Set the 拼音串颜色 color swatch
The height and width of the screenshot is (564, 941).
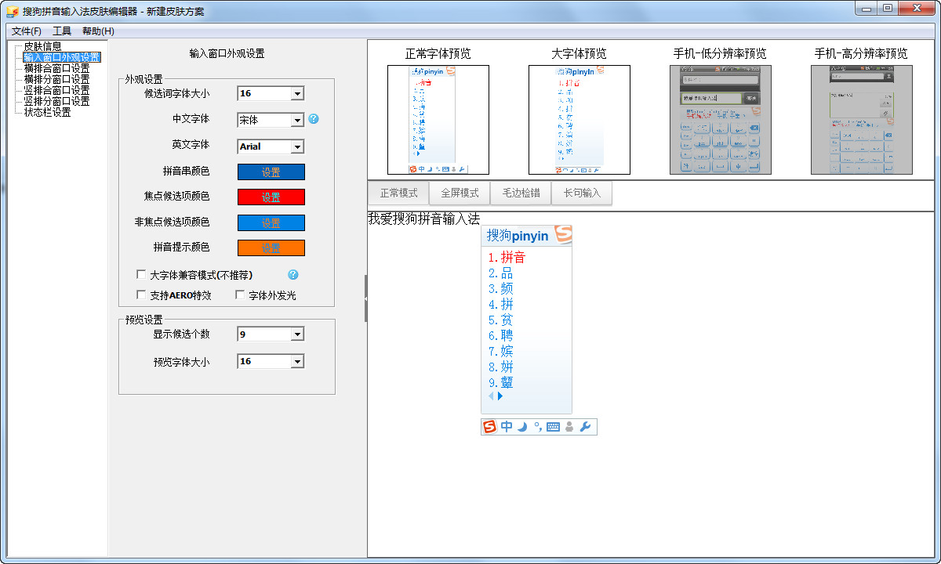coord(271,172)
